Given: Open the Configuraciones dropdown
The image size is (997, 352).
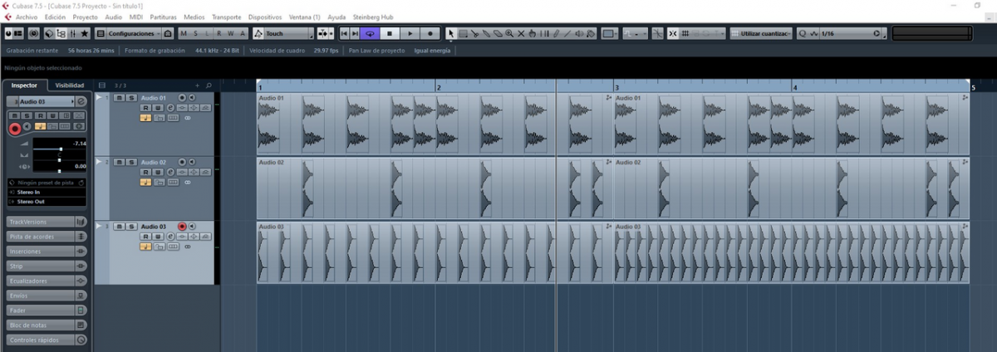Looking at the screenshot, I should point(133,34).
